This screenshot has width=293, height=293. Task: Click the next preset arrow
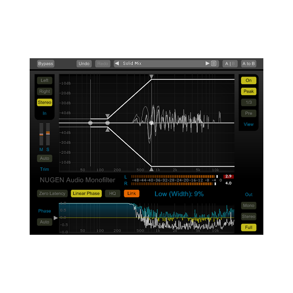click(207, 63)
